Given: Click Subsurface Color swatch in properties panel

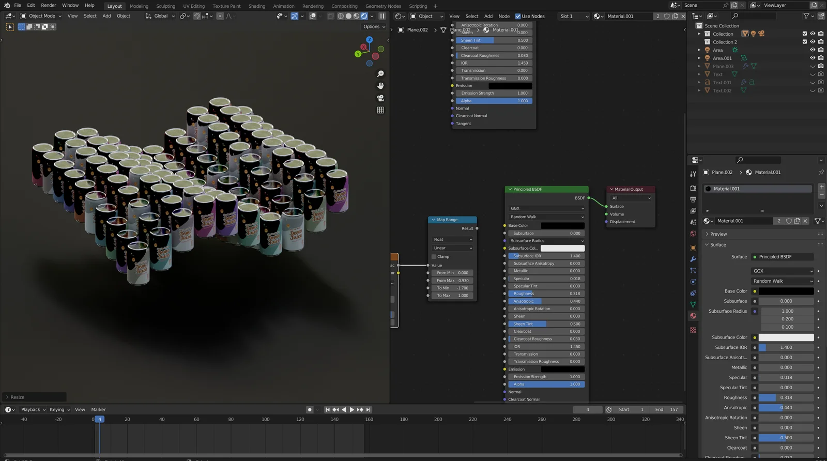Looking at the screenshot, I should point(786,337).
